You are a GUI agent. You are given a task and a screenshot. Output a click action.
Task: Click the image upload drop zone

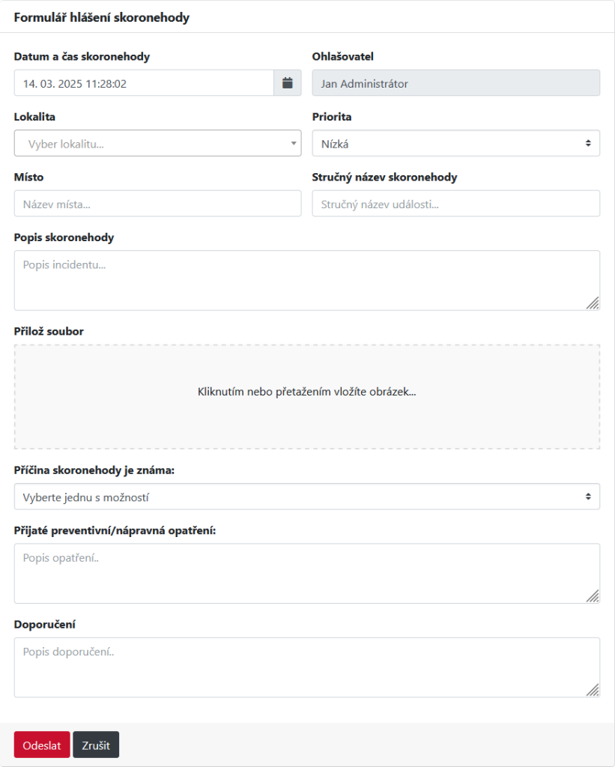306,396
